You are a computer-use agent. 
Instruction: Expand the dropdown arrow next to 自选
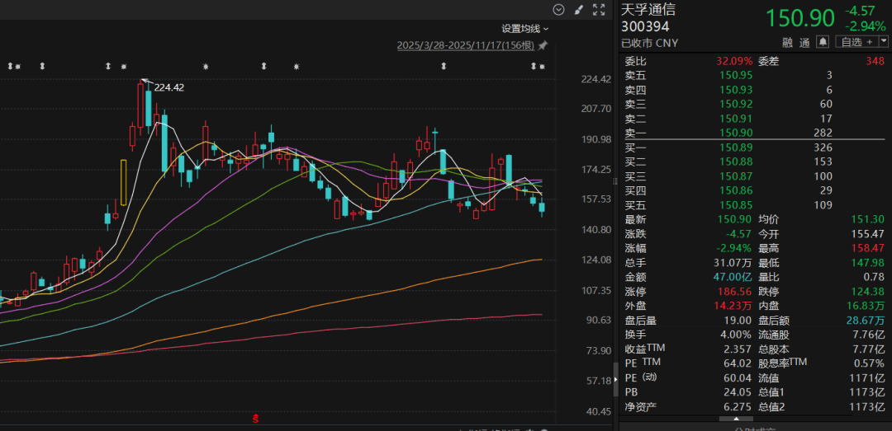tap(884, 41)
